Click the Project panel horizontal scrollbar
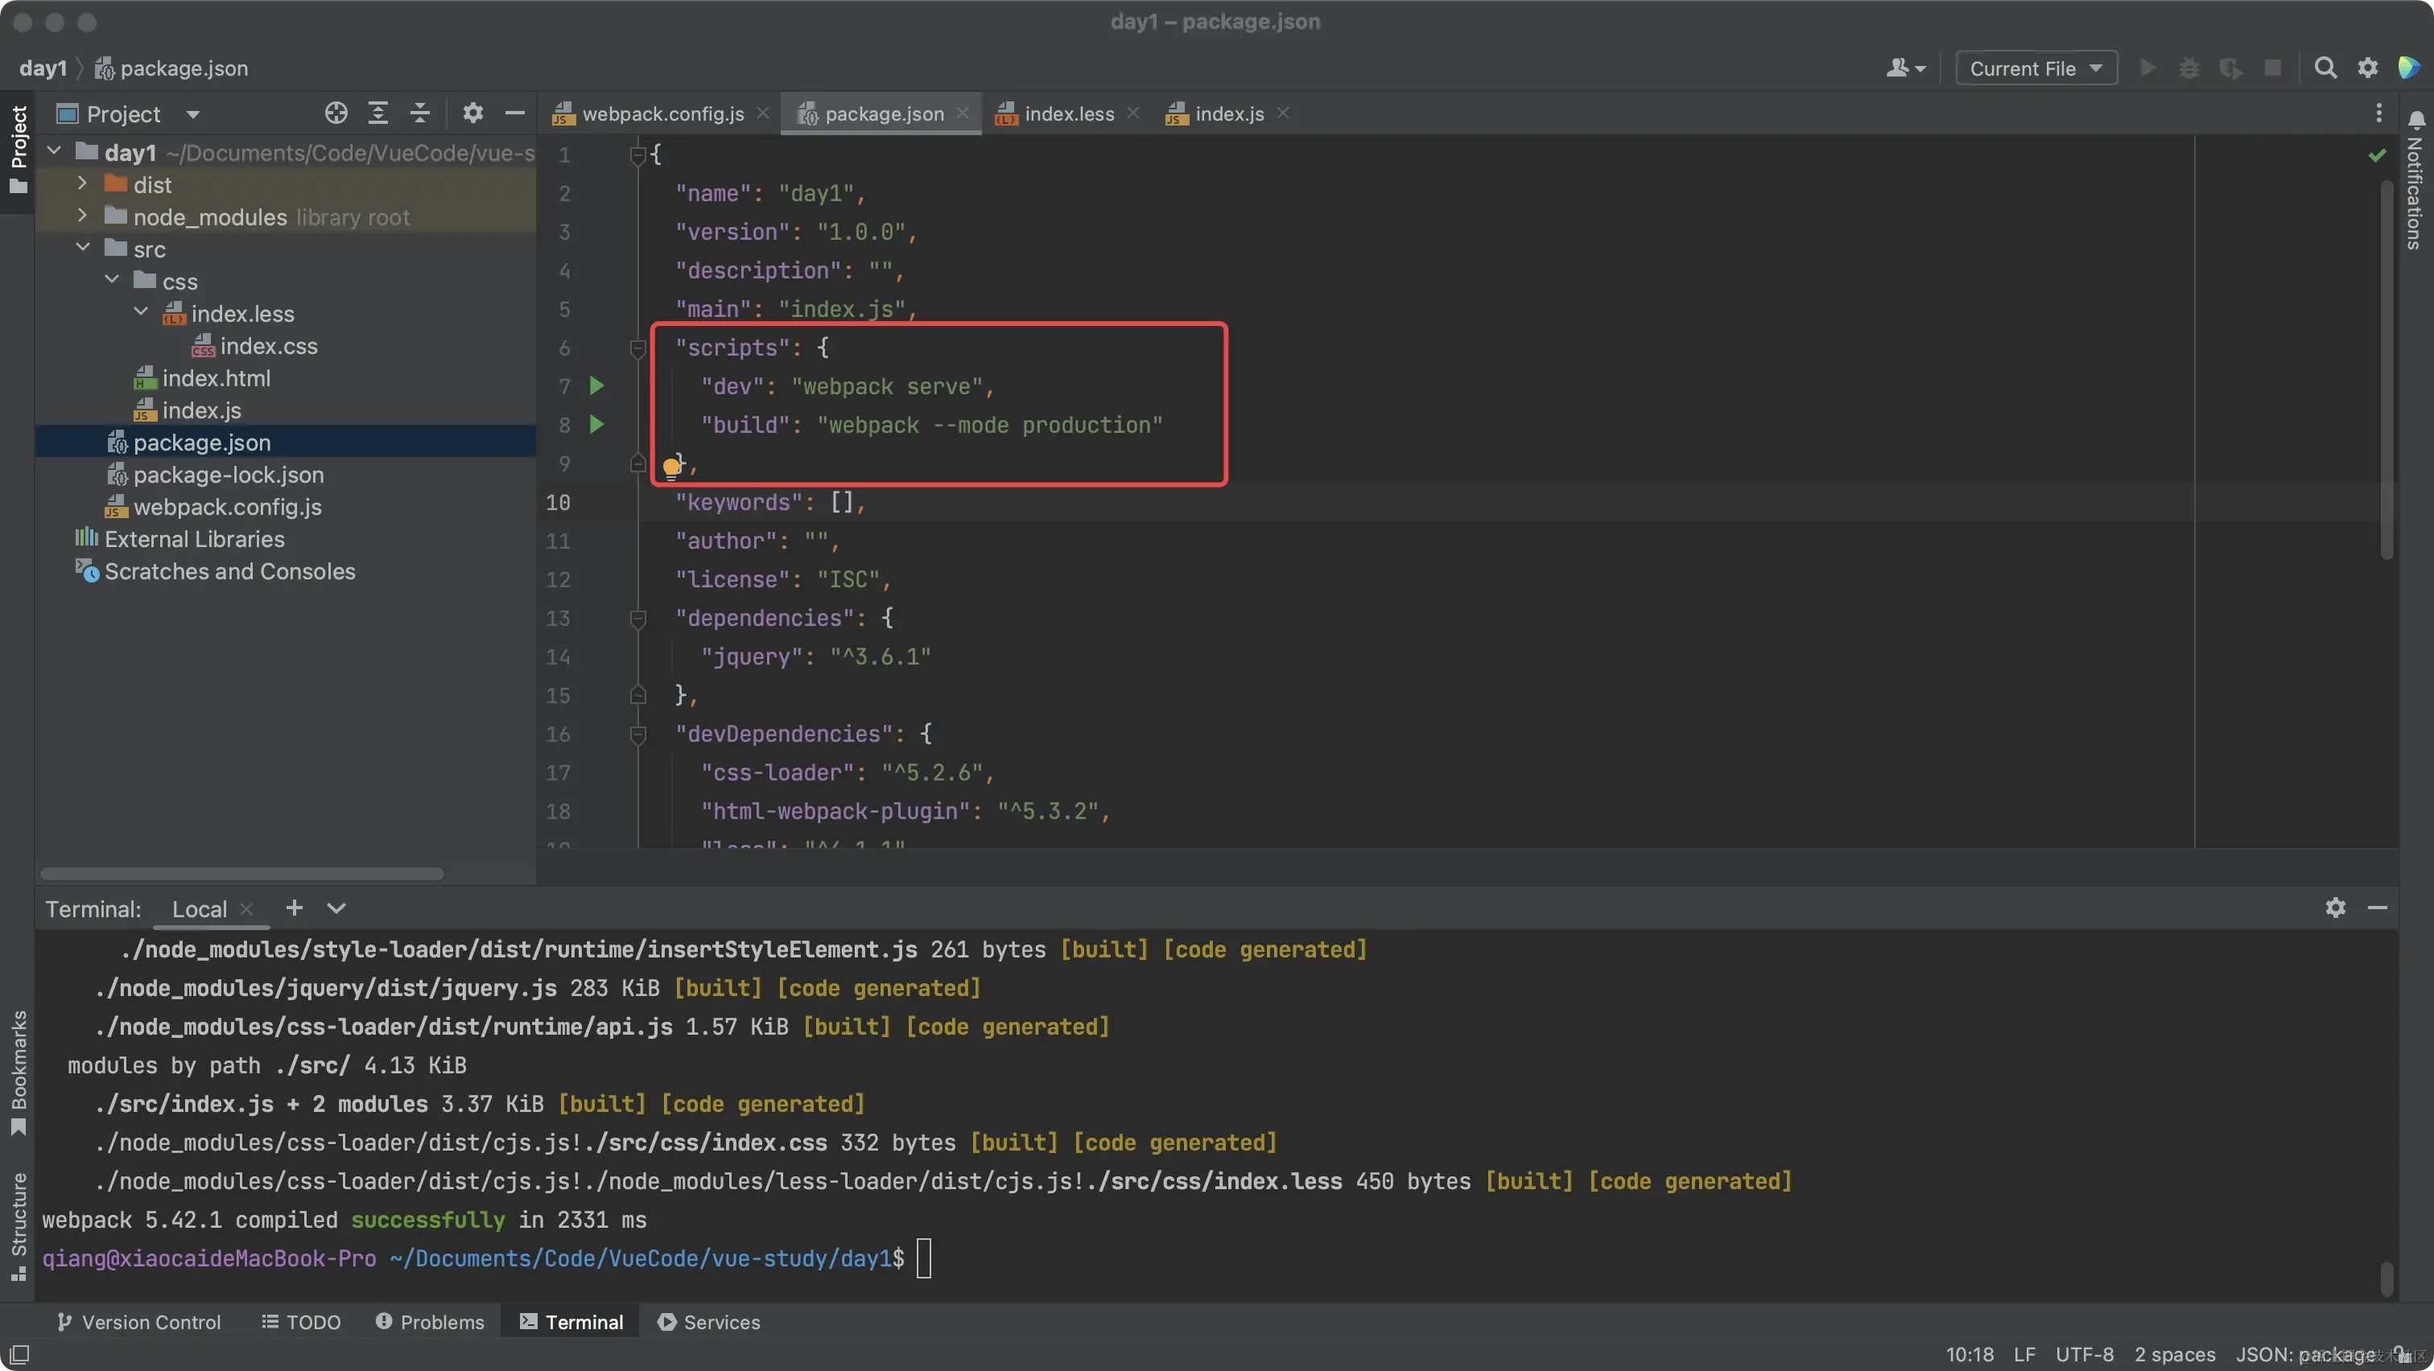 pyautogui.click(x=242, y=874)
